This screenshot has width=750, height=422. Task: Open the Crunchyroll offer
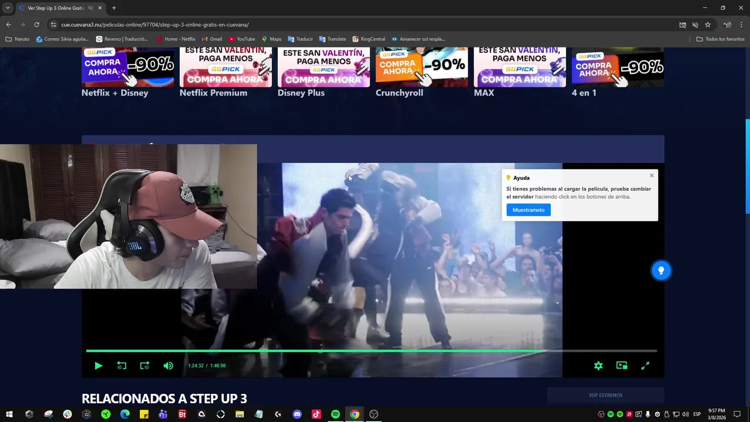[x=399, y=93]
